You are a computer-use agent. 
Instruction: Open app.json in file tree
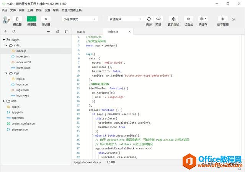pyautogui.click(x=36, y=112)
